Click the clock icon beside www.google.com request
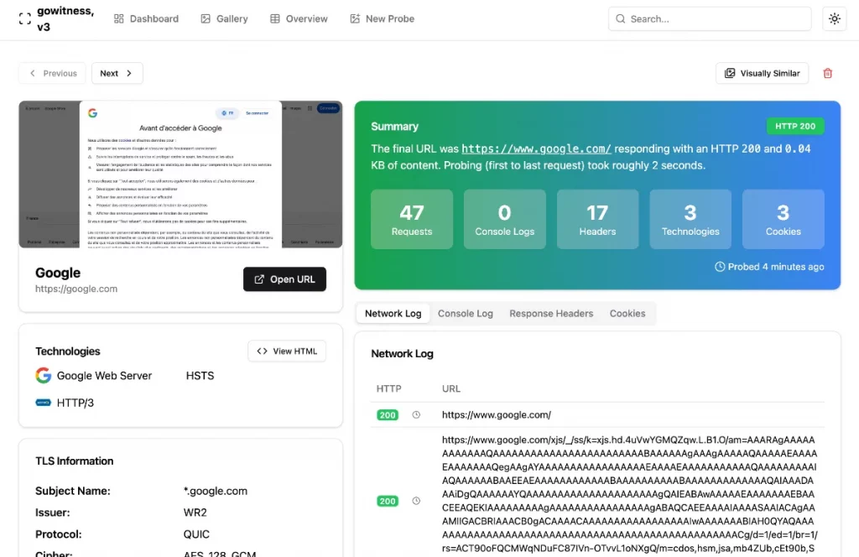The width and height of the screenshot is (859, 557). pos(416,415)
